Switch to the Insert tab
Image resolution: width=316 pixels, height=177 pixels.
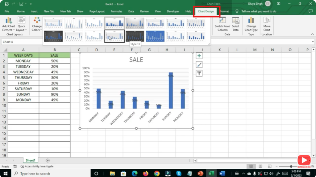click(34, 11)
